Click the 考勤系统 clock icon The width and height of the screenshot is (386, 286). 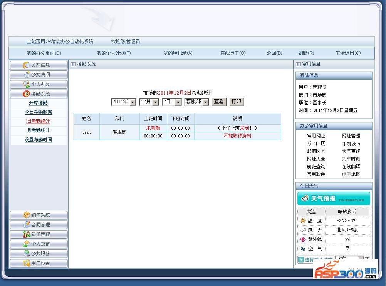coord(26,94)
